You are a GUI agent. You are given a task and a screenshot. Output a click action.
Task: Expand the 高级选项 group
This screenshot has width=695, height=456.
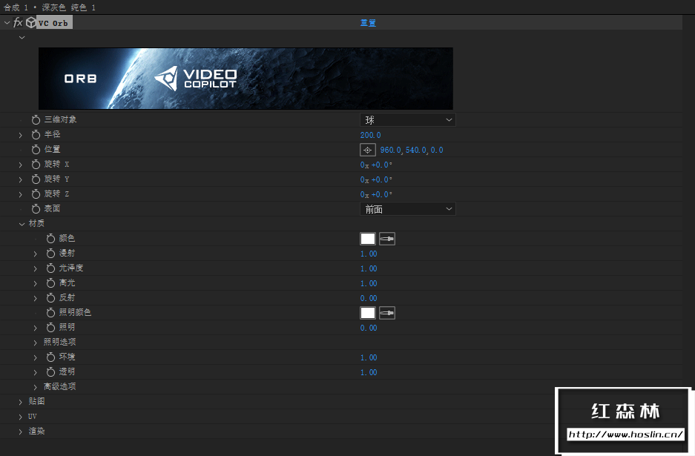point(35,387)
